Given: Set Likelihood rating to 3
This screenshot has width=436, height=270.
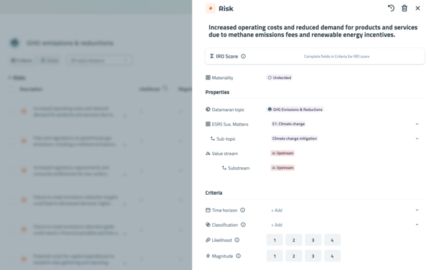Looking at the screenshot, I should 313,240.
